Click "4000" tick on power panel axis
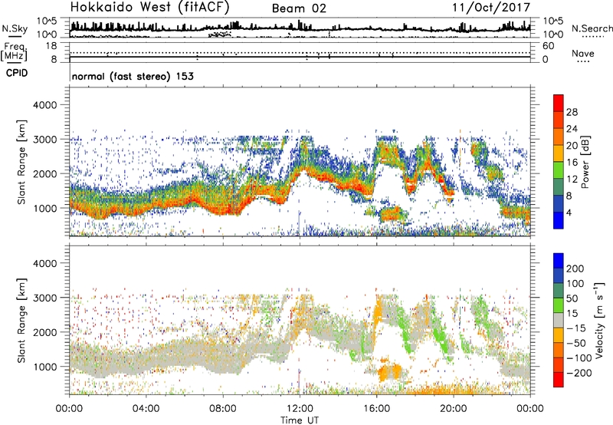The height and width of the screenshot is (425, 613). click(45, 105)
